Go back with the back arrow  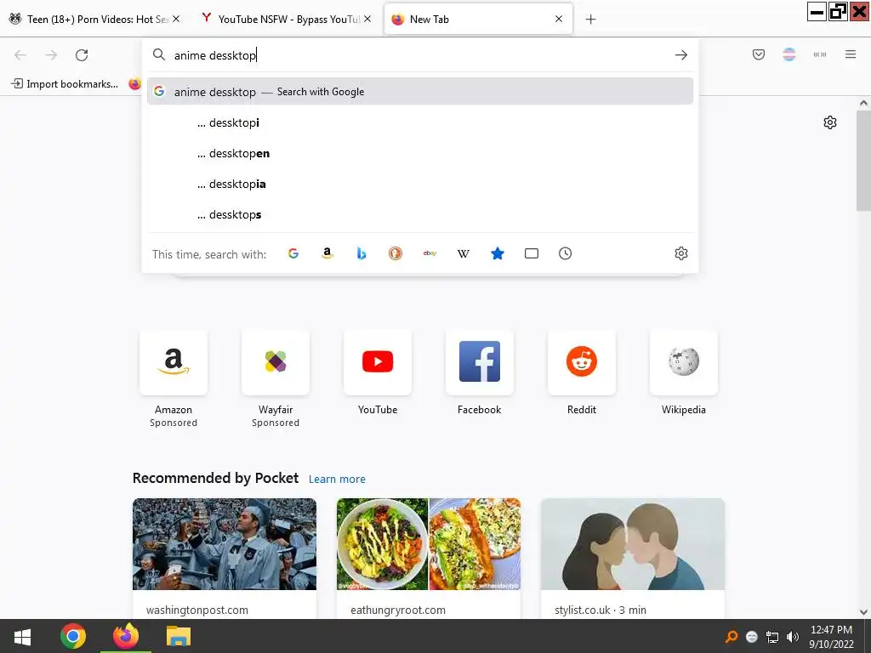pyautogui.click(x=20, y=54)
